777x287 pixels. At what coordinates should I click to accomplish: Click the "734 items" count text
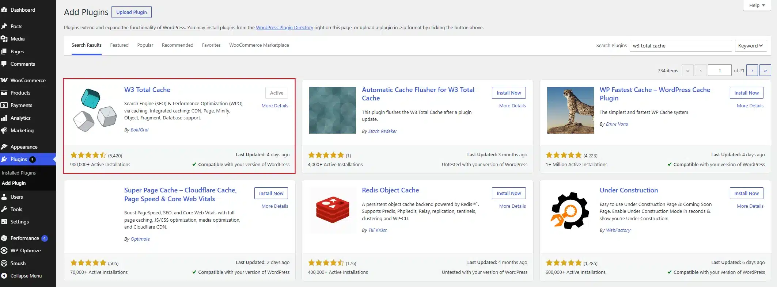coord(668,70)
